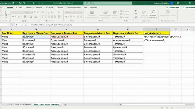Click the Cut scissors icon
This screenshot has height=109, width=195.
tap(6, 12)
